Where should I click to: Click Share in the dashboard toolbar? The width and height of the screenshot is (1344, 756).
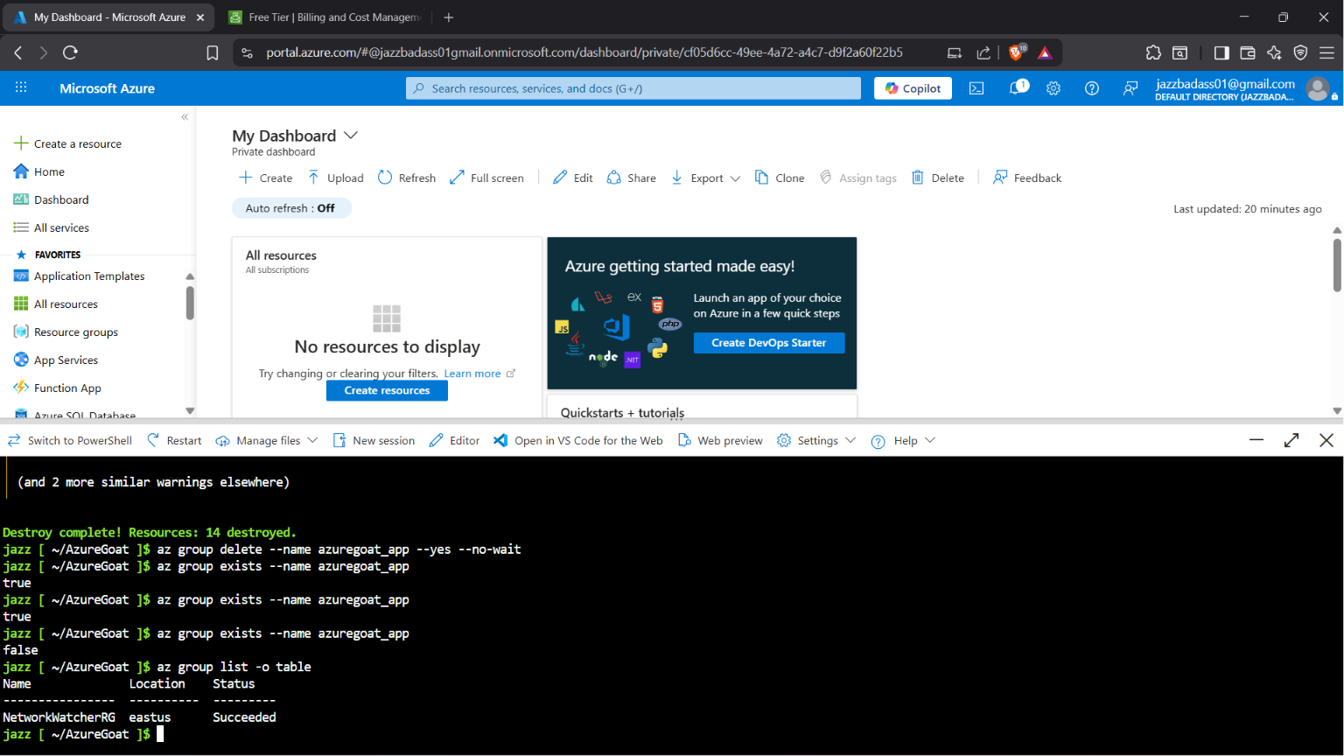coord(632,178)
